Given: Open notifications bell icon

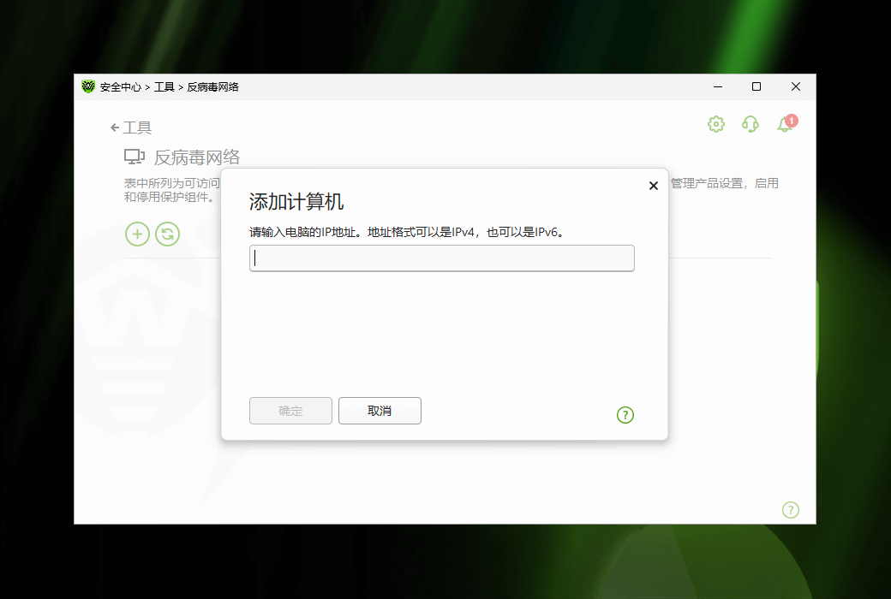Looking at the screenshot, I should (786, 123).
